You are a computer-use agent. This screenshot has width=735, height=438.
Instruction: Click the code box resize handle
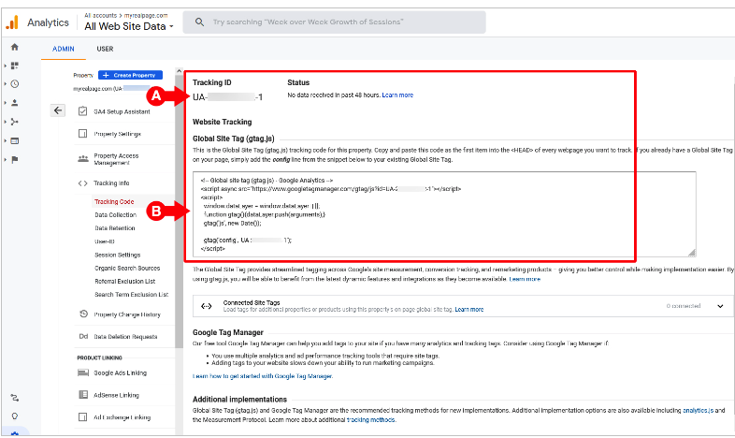tap(691, 253)
